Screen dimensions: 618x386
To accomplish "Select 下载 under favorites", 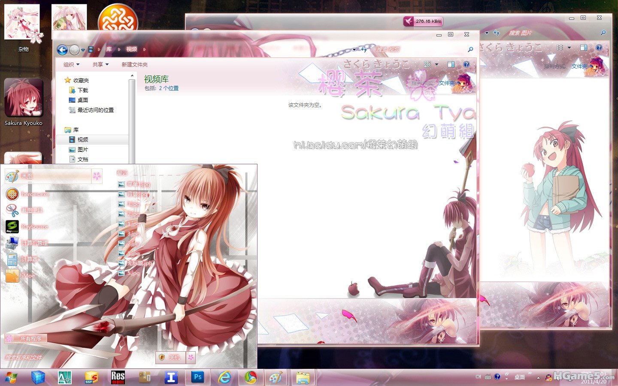I will coord(82,90).
